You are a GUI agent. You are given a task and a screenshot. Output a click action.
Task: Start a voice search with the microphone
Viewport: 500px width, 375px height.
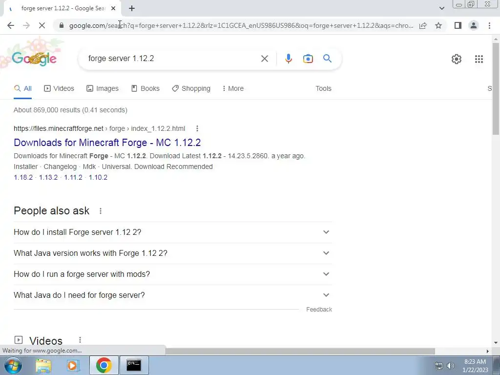coord(288,59)
